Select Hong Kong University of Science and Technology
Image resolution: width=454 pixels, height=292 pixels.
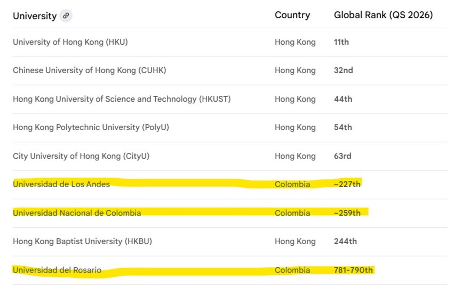click(x=122, y=99)
